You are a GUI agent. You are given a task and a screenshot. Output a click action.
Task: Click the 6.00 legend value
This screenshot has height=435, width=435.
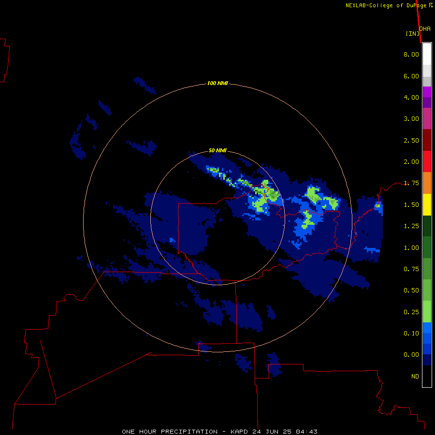pyautogui.click(x=411, y=76)
